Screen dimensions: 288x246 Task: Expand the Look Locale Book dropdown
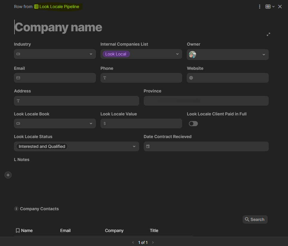91,123
